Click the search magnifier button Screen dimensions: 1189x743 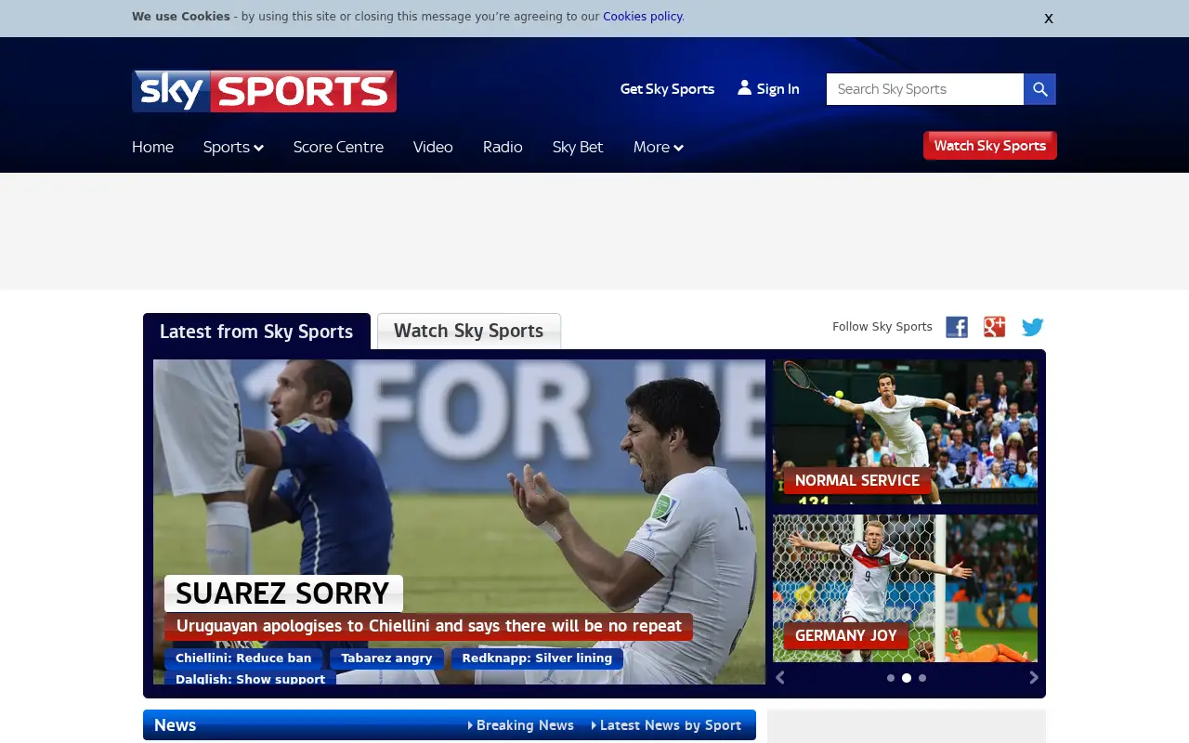(x=1039, y=89)
